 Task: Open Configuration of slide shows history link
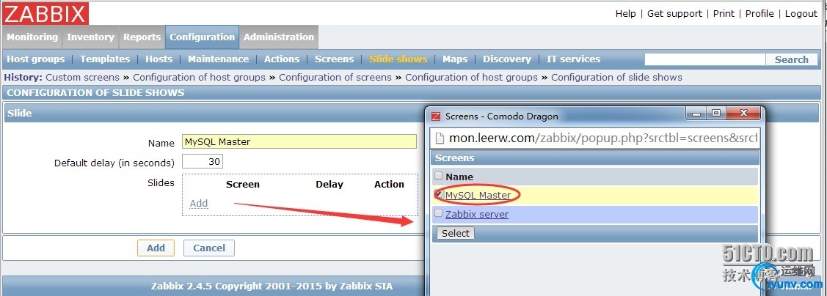pyautogui.click(x=616, y=78)
